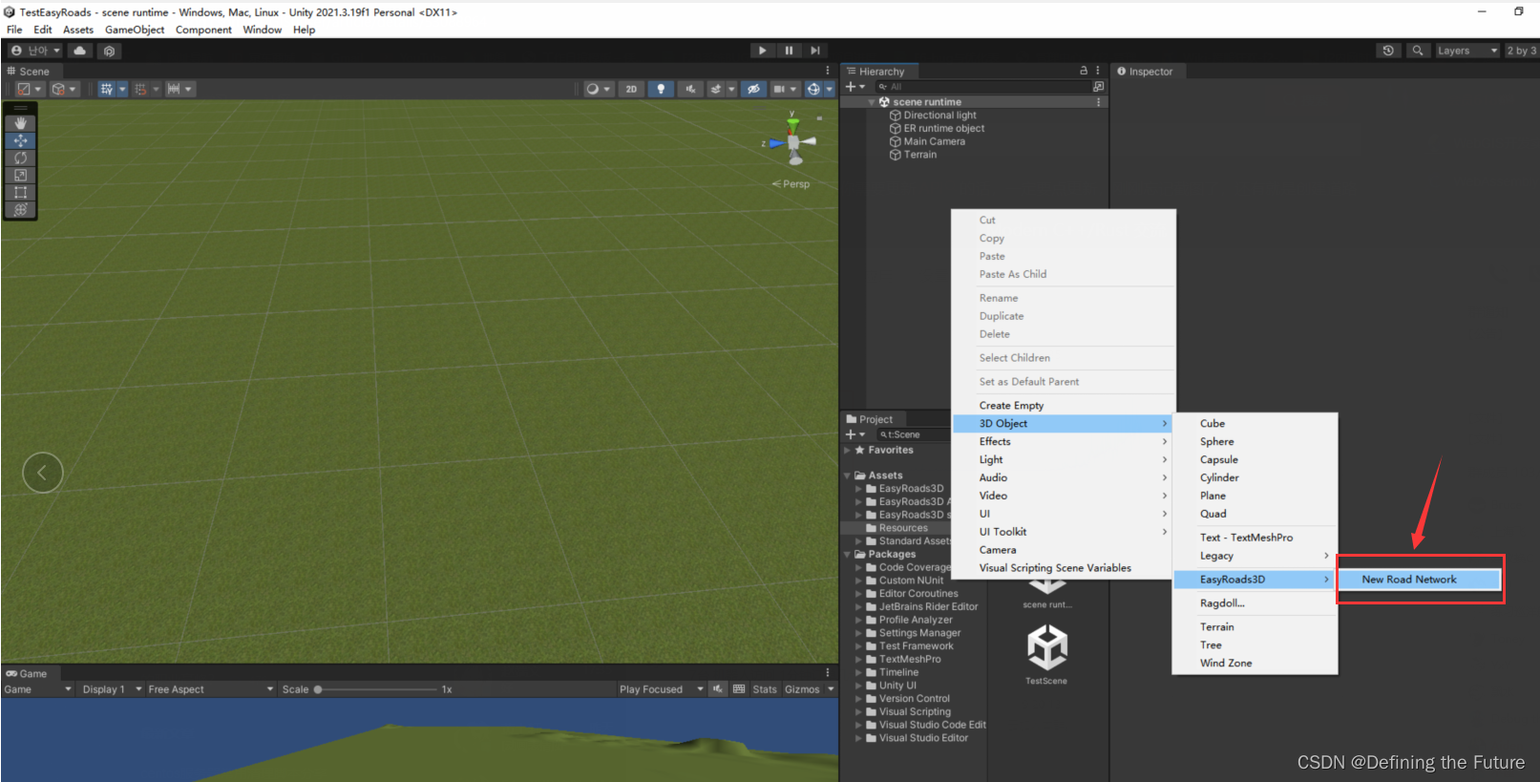The width and height of the screenshot is (1540, 782).
Task: Toggle Game view mute audio button
Action: click(718, 689)
